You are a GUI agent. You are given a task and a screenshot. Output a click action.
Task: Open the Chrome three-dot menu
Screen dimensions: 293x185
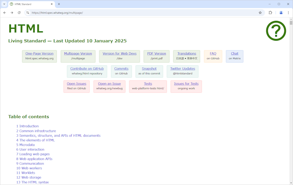click(x=288, y=12)
